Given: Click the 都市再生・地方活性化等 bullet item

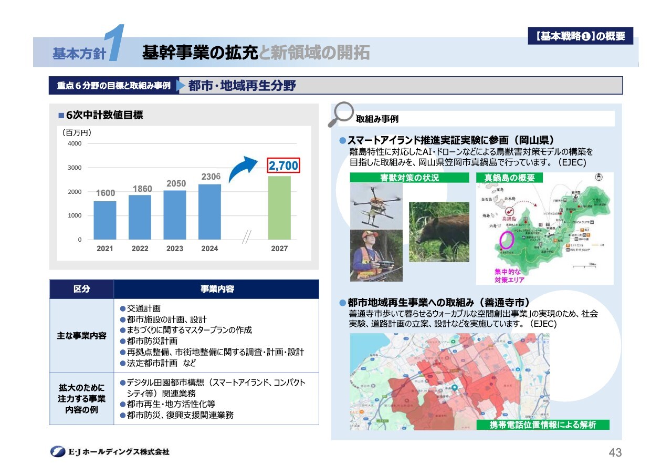Looking at the screenshot, I should (x=167, y=404).
